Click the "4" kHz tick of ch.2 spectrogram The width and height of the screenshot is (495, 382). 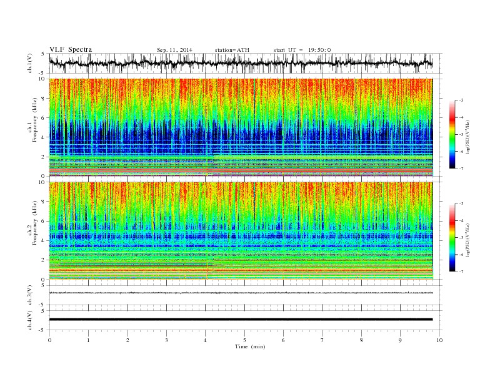[x=44, y=241]
